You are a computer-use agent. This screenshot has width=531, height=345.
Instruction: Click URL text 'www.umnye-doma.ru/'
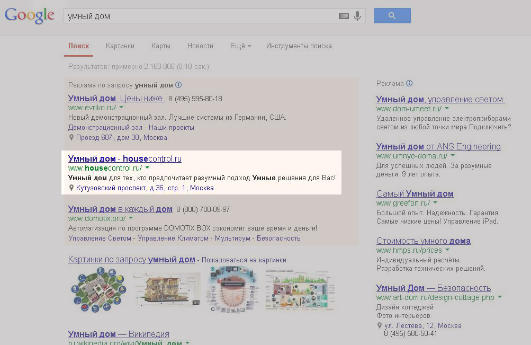pos(412,156)
